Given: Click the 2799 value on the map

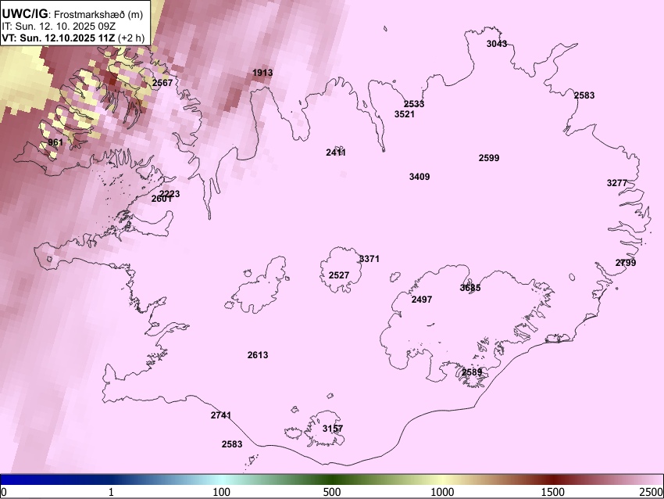Looking at the screenshot, I should point(626,263).
